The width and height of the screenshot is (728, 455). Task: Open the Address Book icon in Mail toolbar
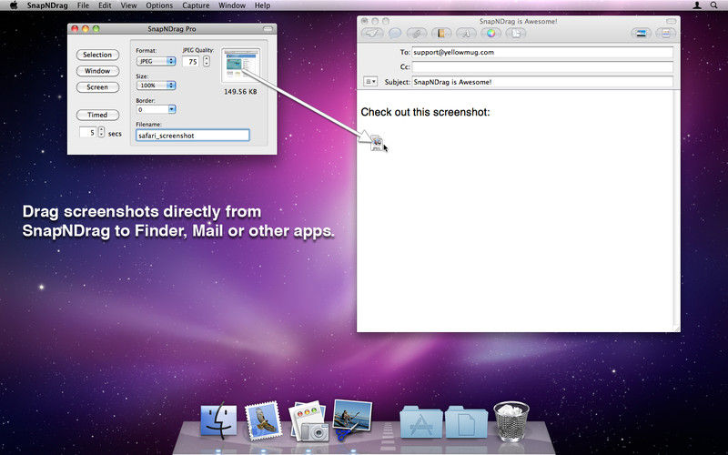(x=441, y=34)
